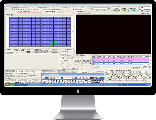
Task: Select the ellipse shape type icon
Action: [41, 52]
